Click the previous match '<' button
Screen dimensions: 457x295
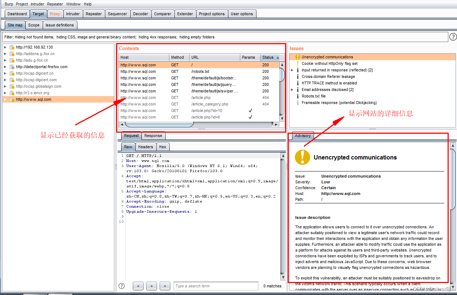click(138, 286)
